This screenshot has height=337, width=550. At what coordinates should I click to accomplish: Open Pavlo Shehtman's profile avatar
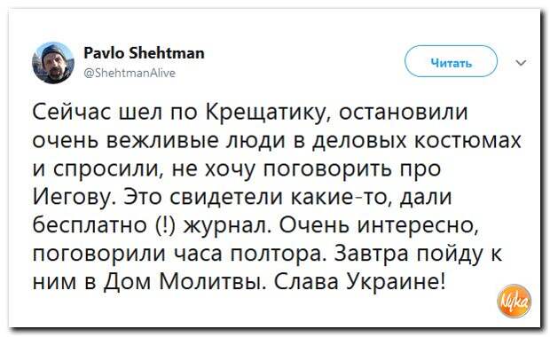(53, 63)
